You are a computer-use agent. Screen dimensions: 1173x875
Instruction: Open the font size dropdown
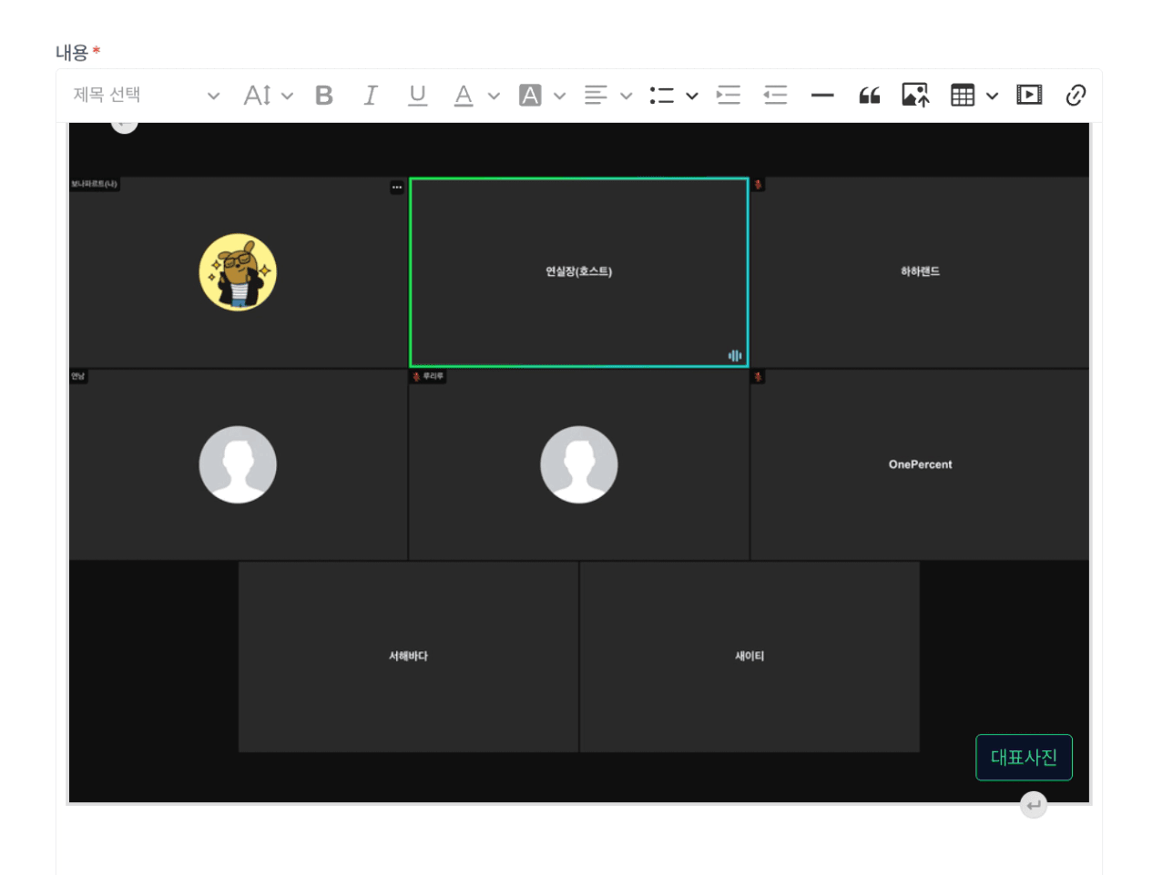point(268,96)
